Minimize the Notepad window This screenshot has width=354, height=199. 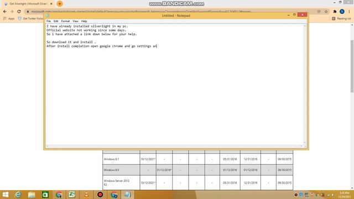[x=288, y=15]
